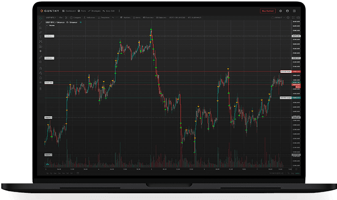Collapse the Volume indicator legend
Image resolution: width=337 pixels, height=200 pixels.
click(x=47, y=25)
